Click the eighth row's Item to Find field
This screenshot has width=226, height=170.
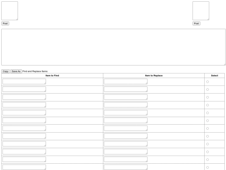click(24, 136)
